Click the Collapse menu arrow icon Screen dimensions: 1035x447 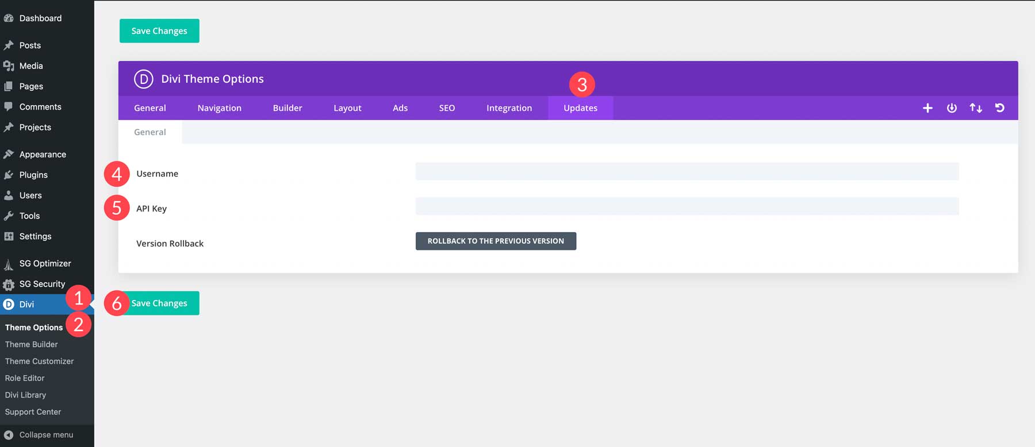[9, 435]
